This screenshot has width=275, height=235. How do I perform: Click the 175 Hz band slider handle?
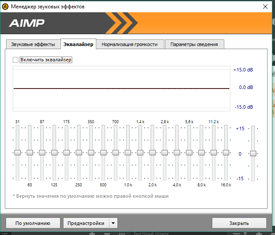[67, 153]
